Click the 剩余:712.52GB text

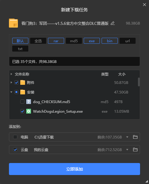(110, 150)
